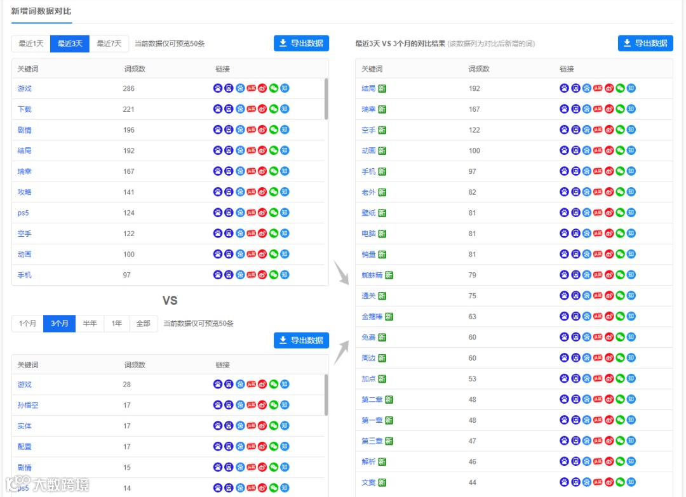Viewport: 686px width, 497px height.
Task: Open the 360 search icon for keyword ps5
Action: tap(240, 213)
